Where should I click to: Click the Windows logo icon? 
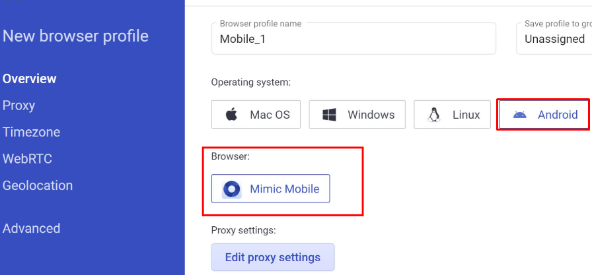coord(329,115)
